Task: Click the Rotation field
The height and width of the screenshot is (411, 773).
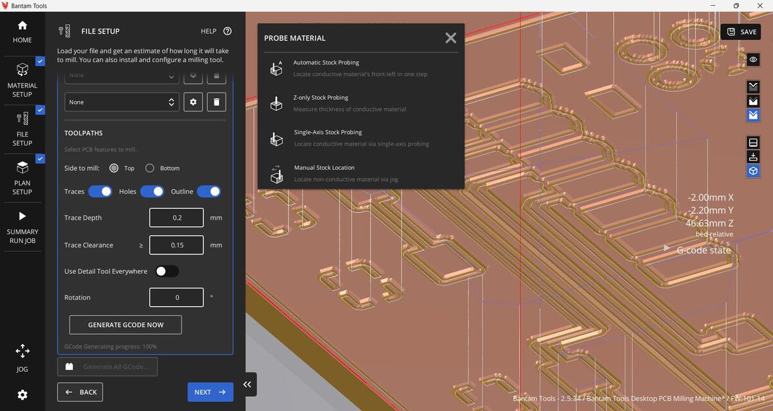Action: pyautogui.click(x=177, y=298)
